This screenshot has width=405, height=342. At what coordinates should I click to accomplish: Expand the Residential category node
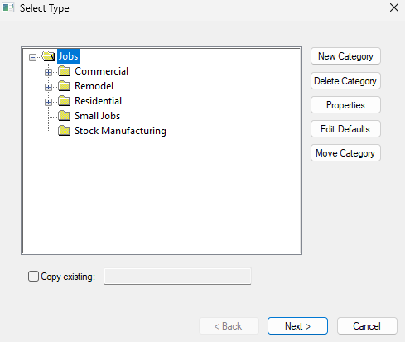tap(48, 102)
